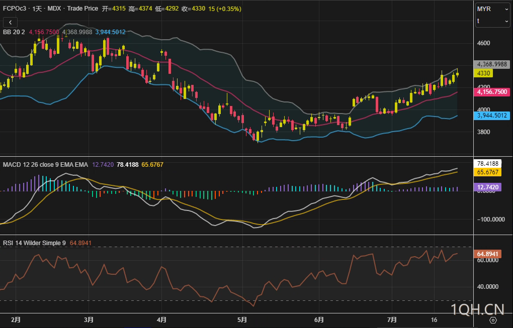The image size is (513, 328).
Task: Click the 1QH.CN watermark
Action: point(477,309)
